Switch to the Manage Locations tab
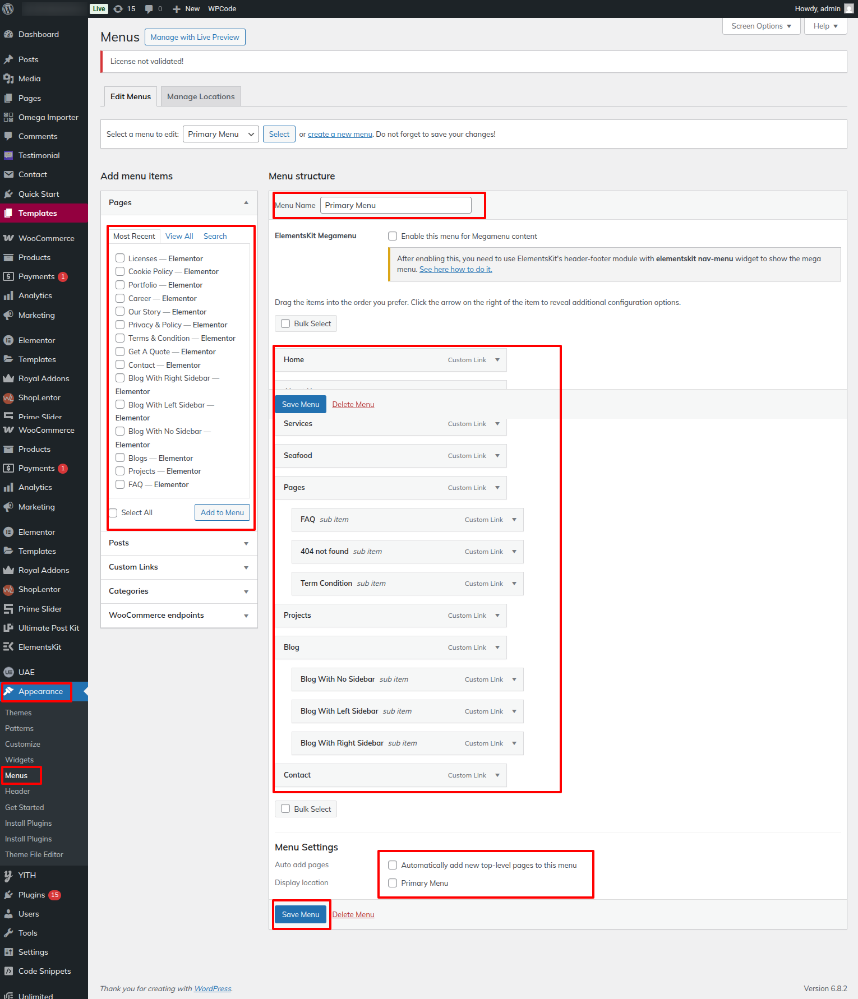This screenshot has width=858, height=999. point(201,96)
